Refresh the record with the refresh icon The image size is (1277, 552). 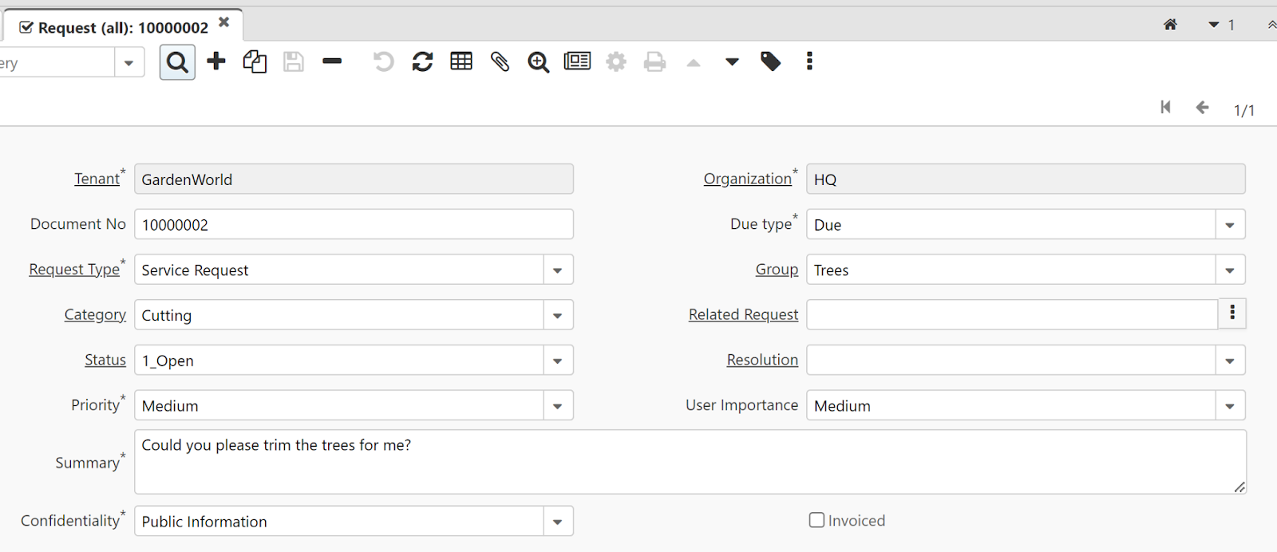coord(422,61)
